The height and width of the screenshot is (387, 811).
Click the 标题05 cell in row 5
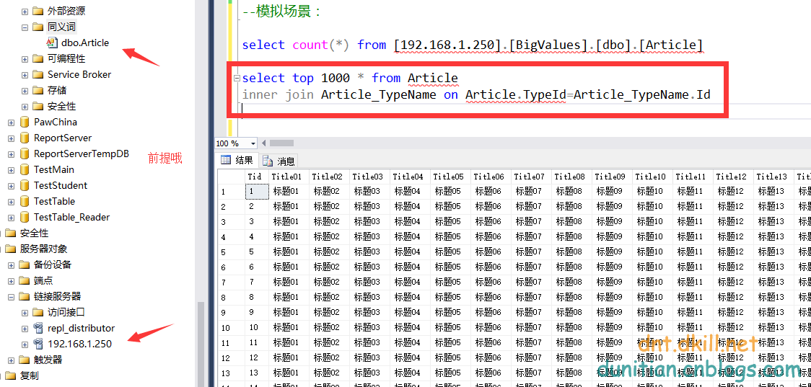[x=450, y=252]
